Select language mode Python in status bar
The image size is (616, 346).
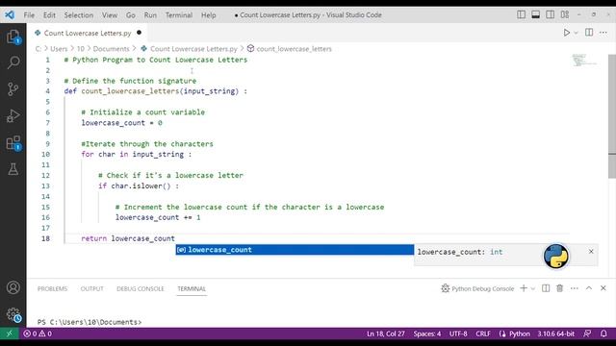(520, 334)
